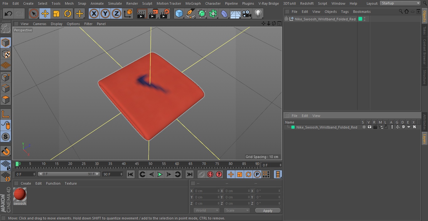Select the Live Selection tool
The image size is (428, 221).
tap(34, 14)
